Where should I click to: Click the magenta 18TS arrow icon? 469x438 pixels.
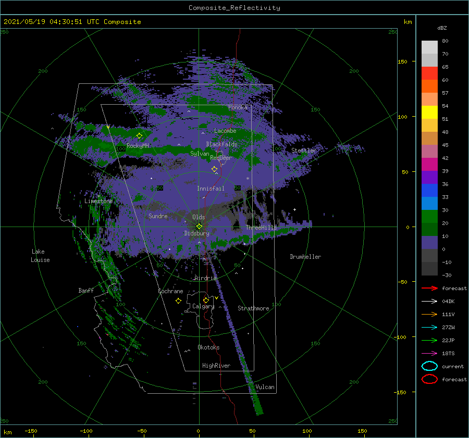coord(429,353)
